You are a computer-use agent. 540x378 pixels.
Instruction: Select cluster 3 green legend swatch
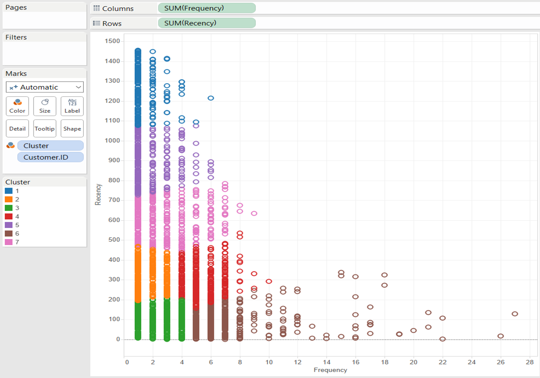point(9,208)
